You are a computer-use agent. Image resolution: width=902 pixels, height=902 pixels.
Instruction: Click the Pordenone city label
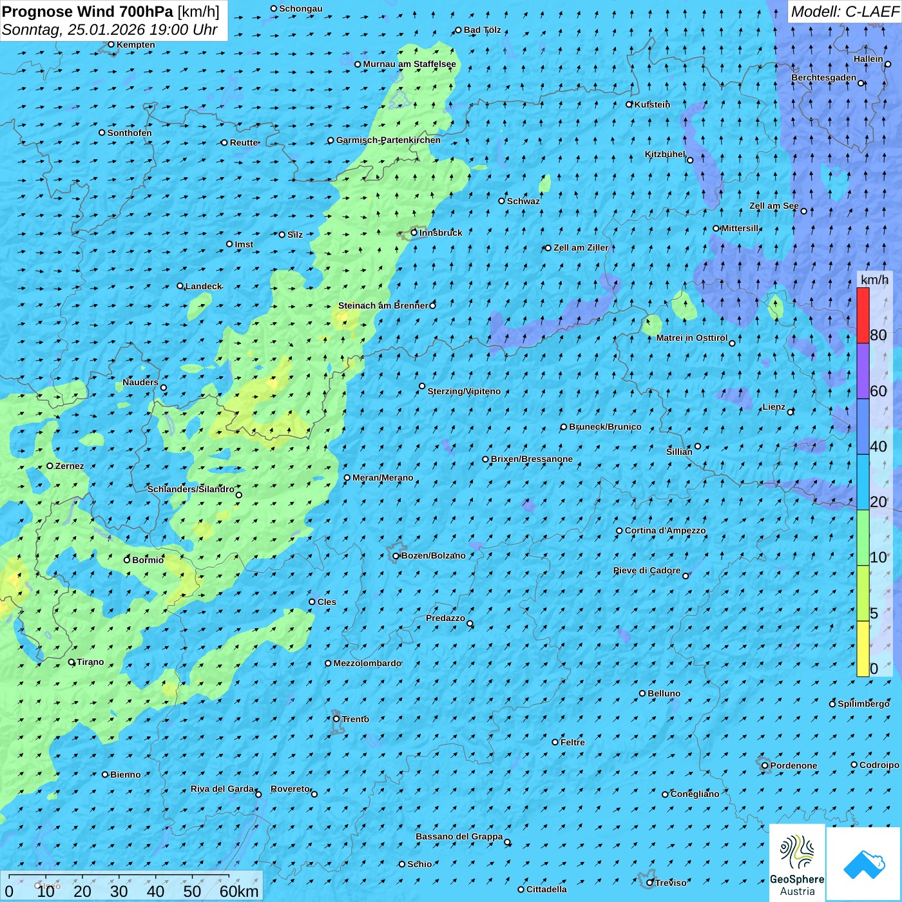click(793, 765)
